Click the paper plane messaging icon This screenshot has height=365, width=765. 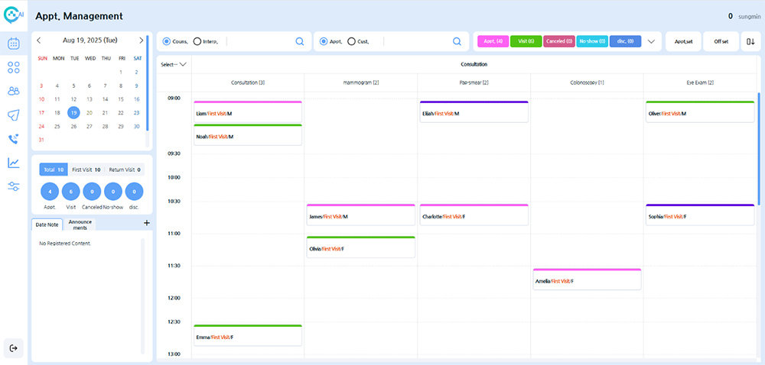14,115
